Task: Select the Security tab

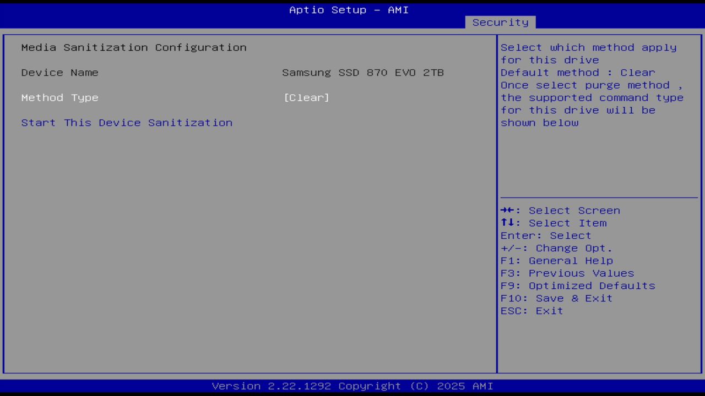Action: pyautogui.click(x=500, y=22)
